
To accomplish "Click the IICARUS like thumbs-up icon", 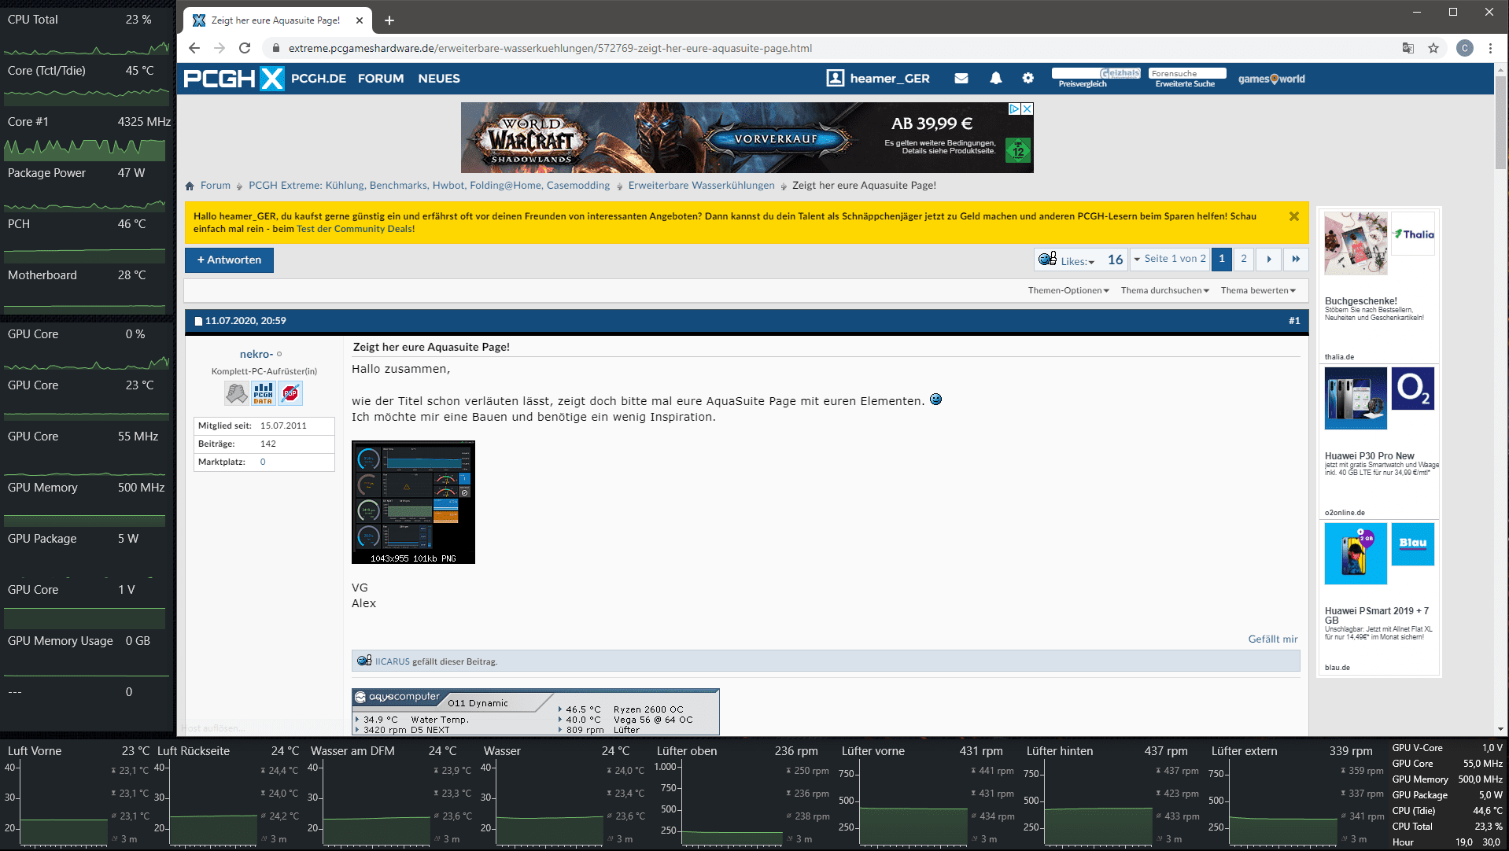I will click(x=364, y=661).
